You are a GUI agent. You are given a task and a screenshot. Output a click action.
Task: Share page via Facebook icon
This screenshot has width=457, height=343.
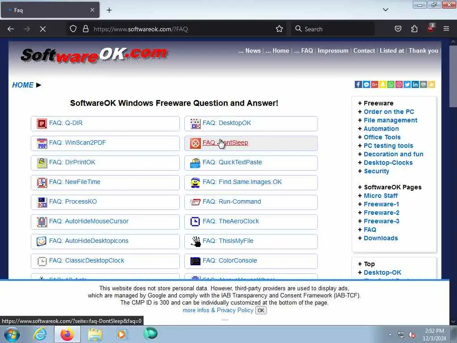[x=358, y=84]
